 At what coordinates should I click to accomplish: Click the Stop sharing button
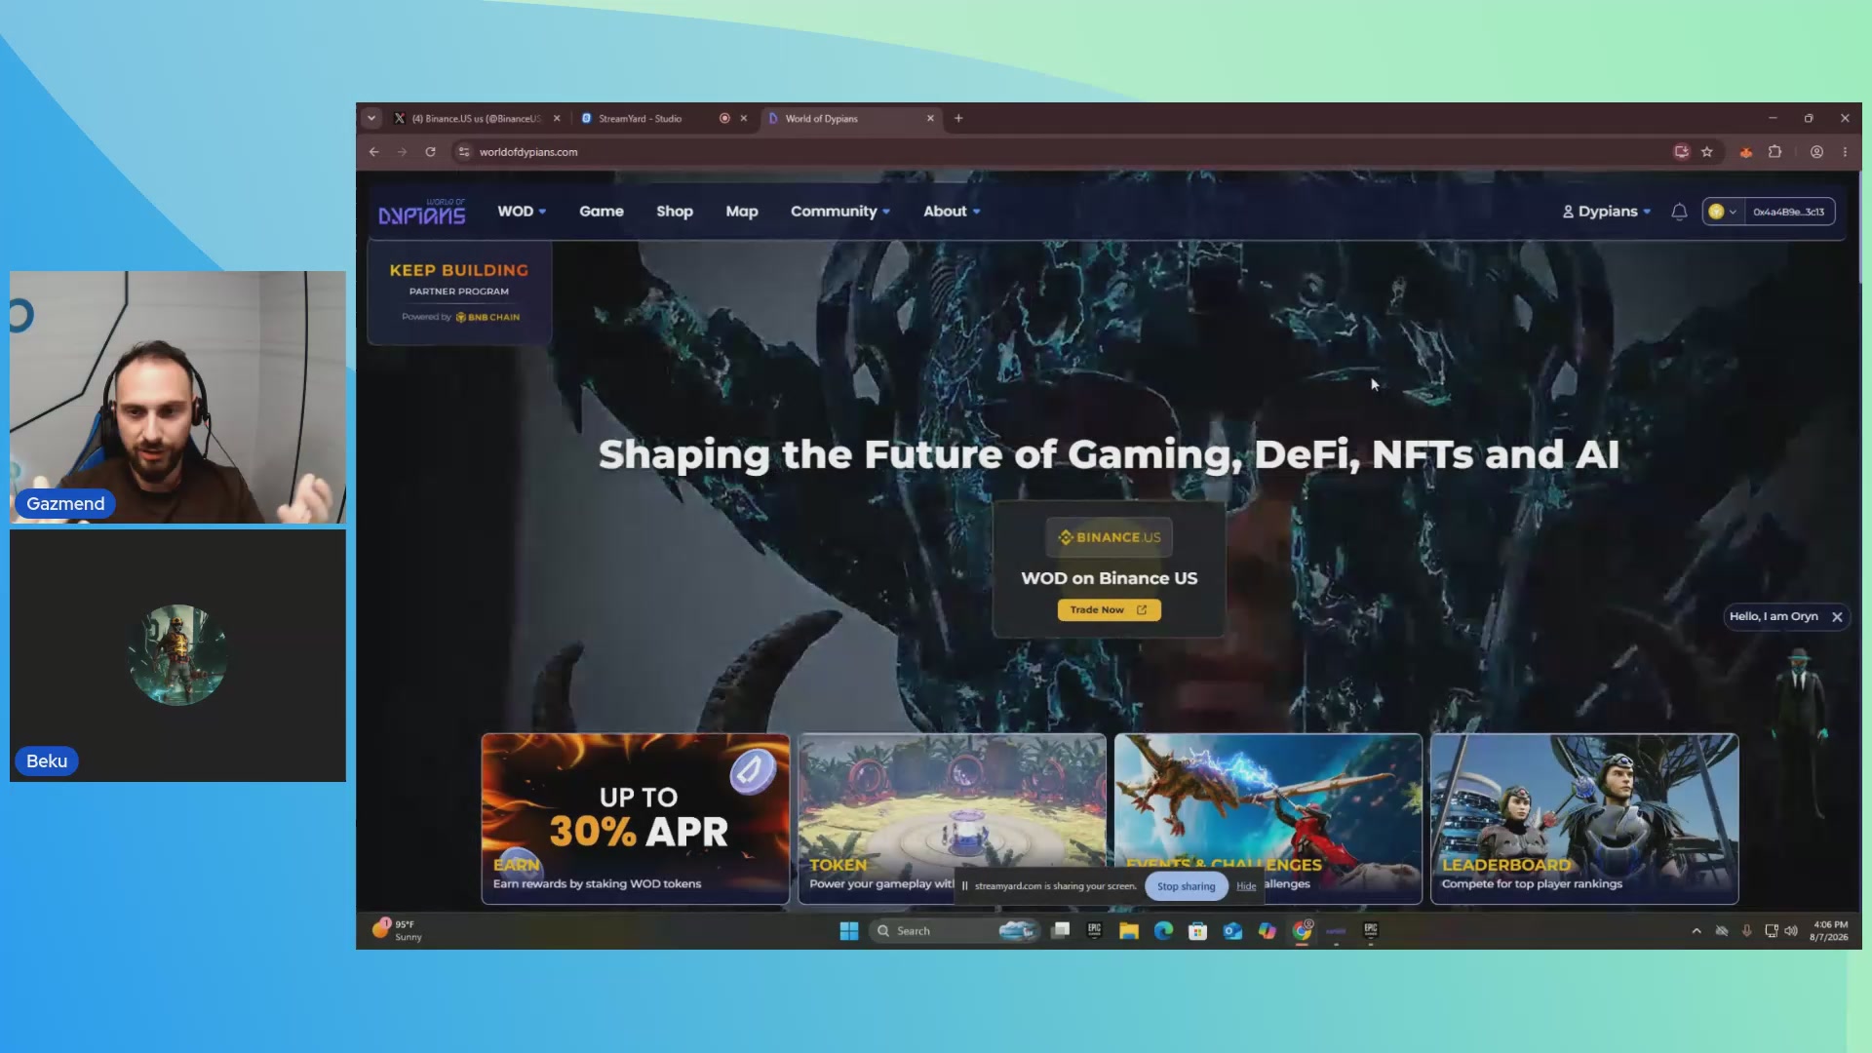click(x=1186, y=886)
